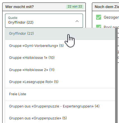Select Gryffindor (22) in the list
The height and width of the screenshot is (123, 119).
[60, 34]
